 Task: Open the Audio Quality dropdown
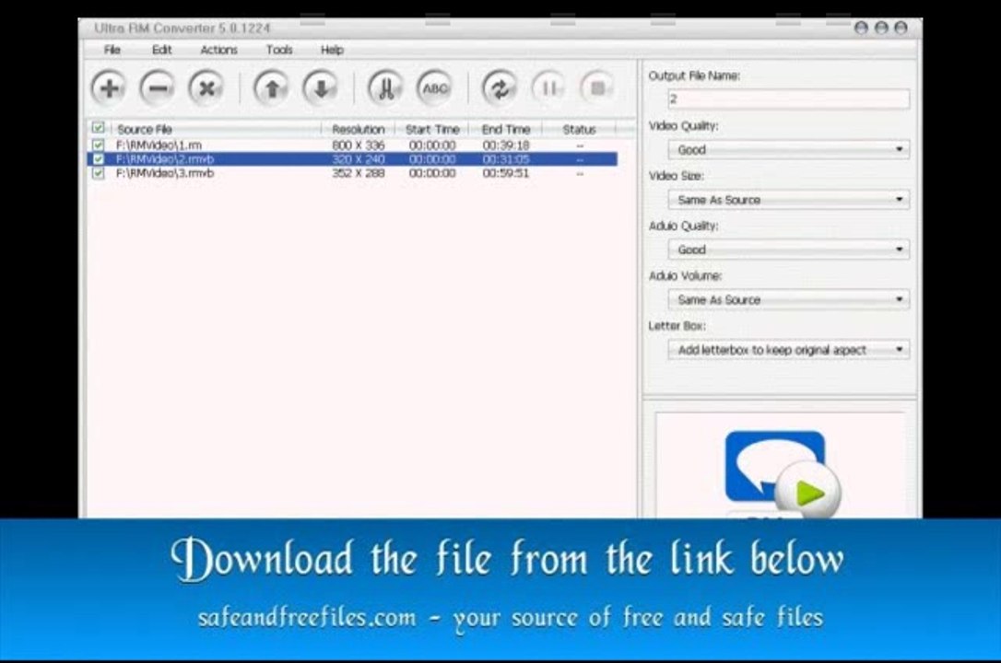pos(788,250)
